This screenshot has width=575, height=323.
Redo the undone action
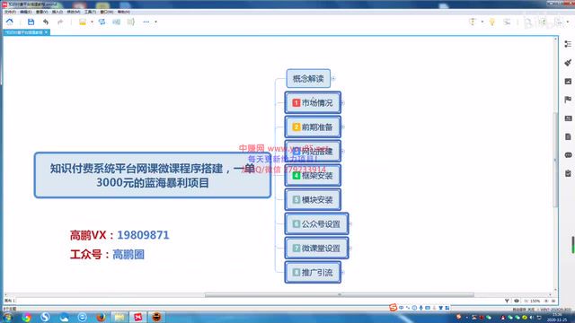(x=60, y=22)
